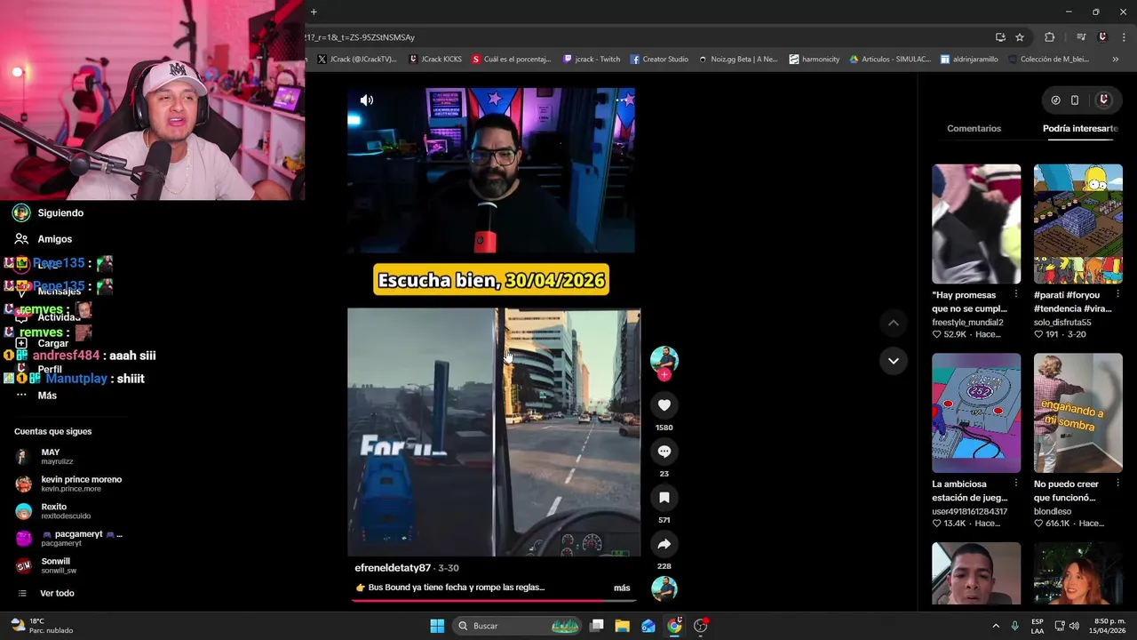1137x640 pixels.
Task: Click the install app icon in address bar
Action: click(x=1000, y=37)
